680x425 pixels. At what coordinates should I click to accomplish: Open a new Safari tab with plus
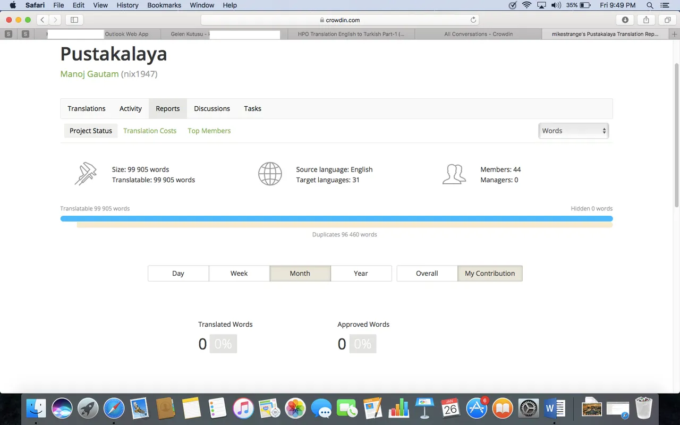click(674, 34)
